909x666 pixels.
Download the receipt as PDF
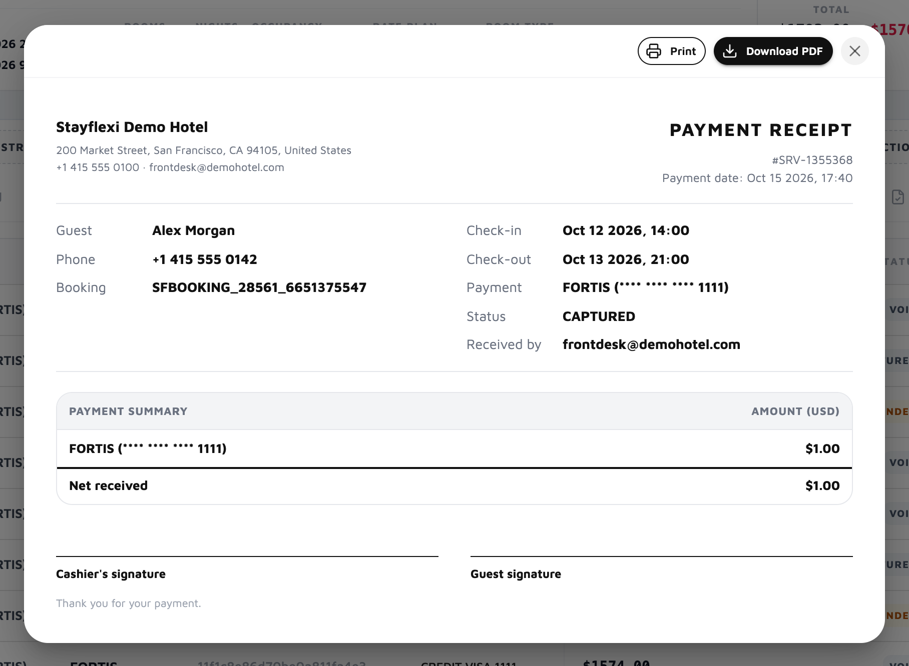773,51
